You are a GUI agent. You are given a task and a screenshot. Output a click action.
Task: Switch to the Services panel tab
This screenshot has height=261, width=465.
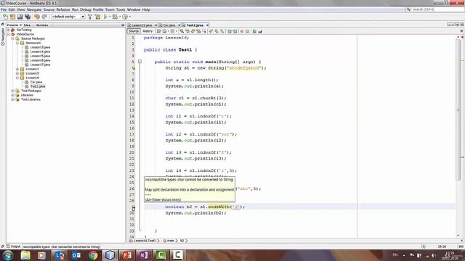pos(42,25)
